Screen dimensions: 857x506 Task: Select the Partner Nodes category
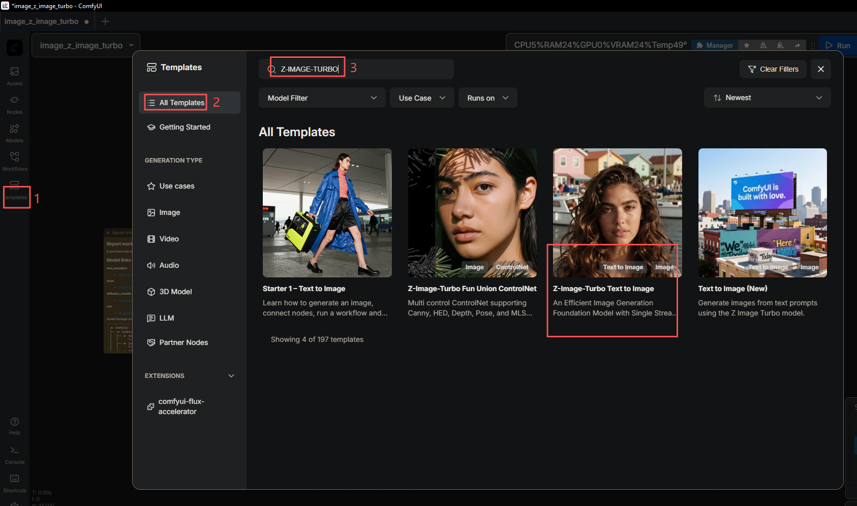(x=190, y=342)
